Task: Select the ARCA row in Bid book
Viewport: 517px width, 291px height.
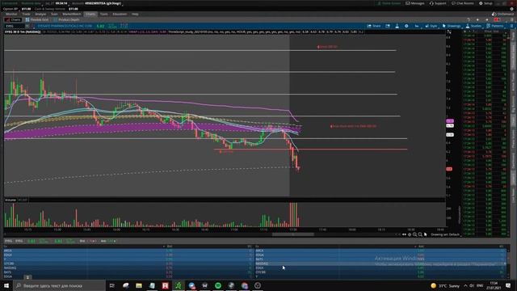Action: pyautogui.click(x=128, y=251)
